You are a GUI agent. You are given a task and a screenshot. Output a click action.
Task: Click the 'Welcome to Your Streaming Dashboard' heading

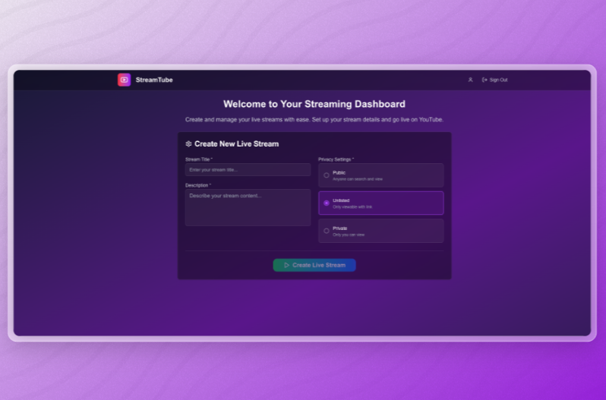314,104
